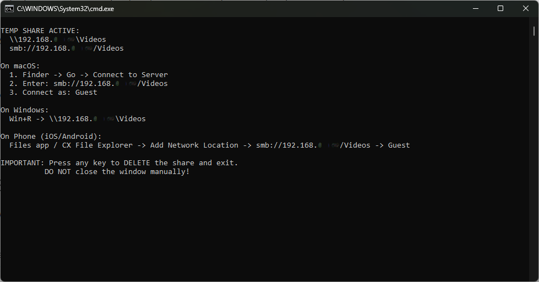Close the cmd.exe window
This screenshot has height=282, width=539.
526,8
